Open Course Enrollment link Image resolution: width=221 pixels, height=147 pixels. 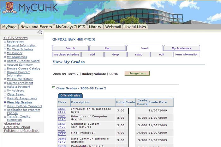(20, 83)
